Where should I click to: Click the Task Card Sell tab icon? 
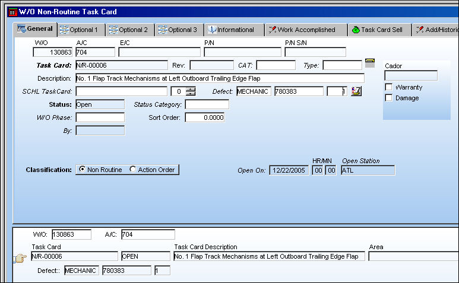click(356, 30)
